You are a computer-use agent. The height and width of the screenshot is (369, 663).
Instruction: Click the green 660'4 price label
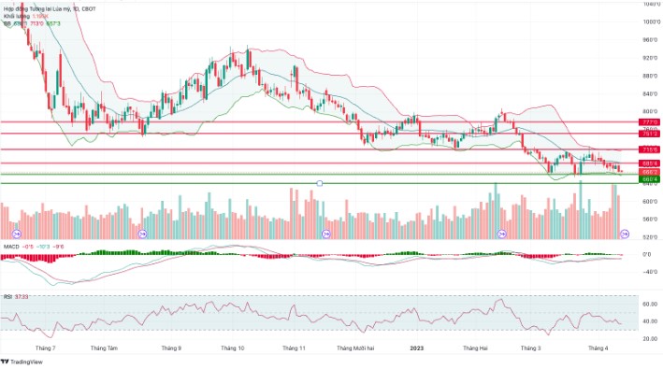650,179
